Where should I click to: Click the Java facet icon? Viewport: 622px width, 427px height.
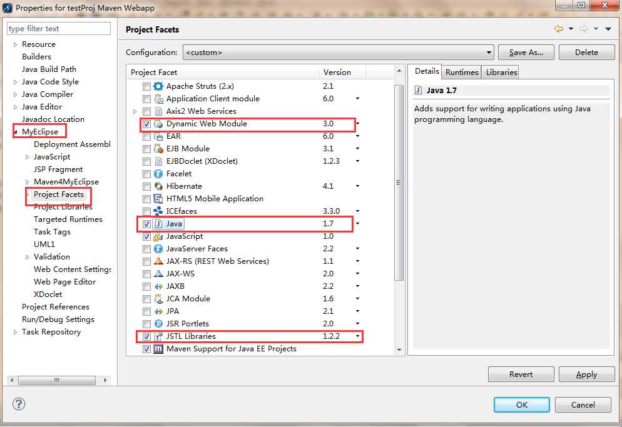[158, 224]
